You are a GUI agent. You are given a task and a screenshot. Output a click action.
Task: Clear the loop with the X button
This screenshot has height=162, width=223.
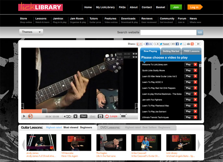75,116
